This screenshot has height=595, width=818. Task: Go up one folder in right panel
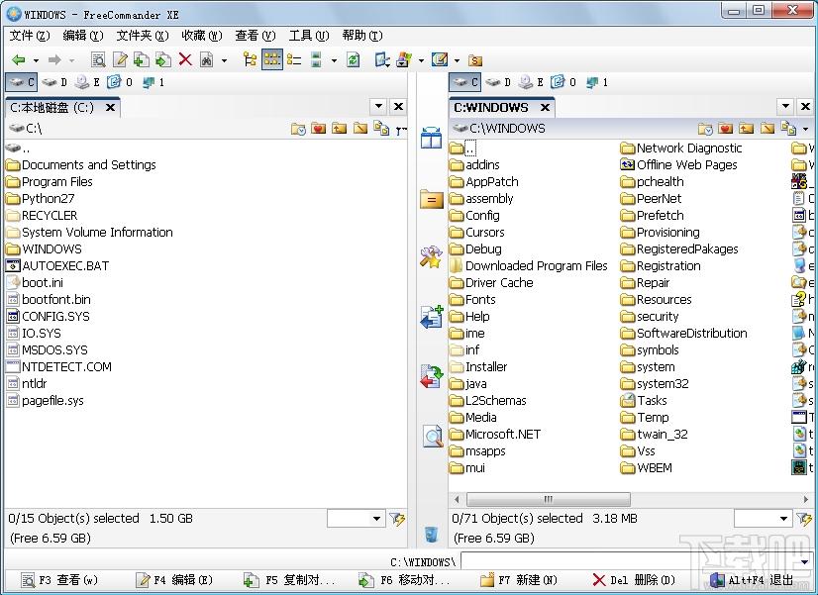746,129
